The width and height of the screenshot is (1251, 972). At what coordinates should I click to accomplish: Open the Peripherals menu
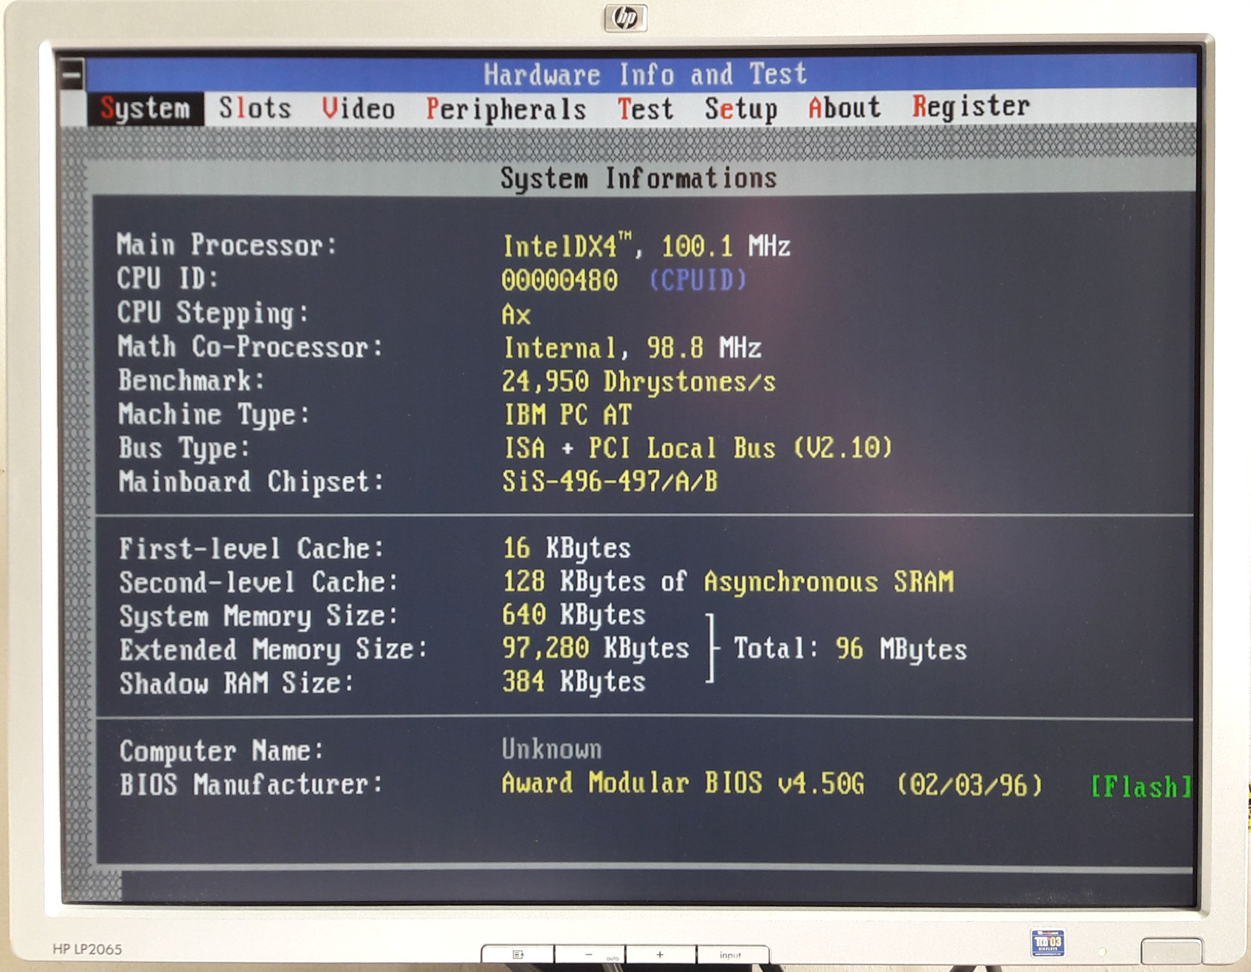(x=506, y=110)
